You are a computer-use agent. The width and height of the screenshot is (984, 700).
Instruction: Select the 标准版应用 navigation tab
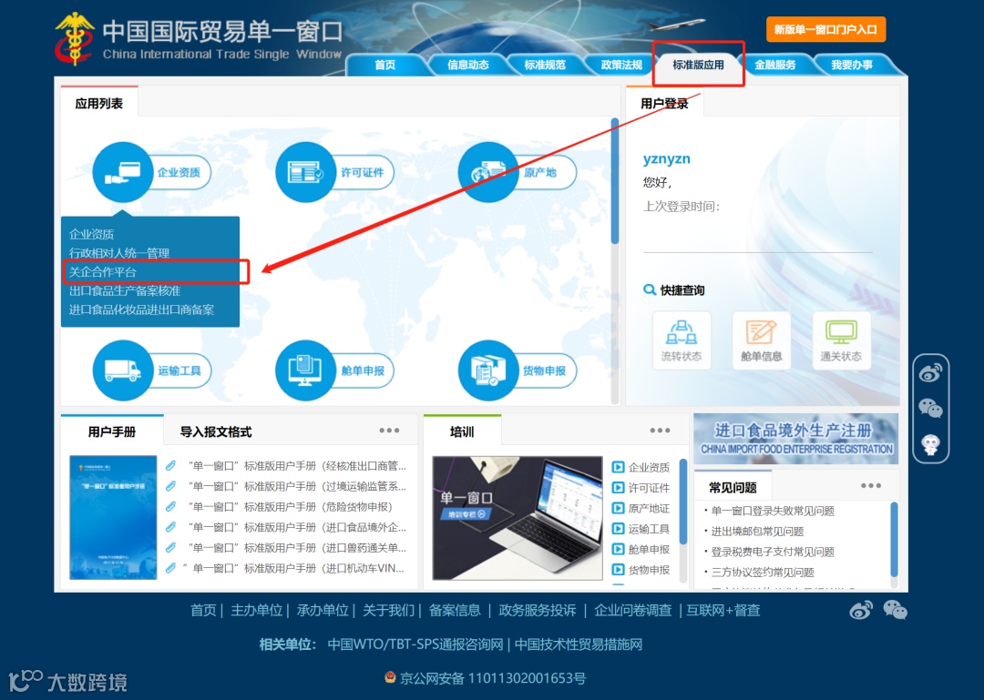click(699, 65)
